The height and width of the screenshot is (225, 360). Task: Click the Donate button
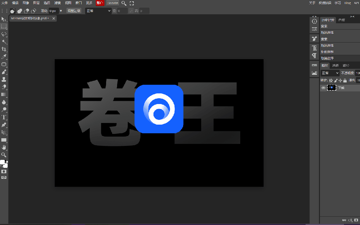(x=112, y=3)
